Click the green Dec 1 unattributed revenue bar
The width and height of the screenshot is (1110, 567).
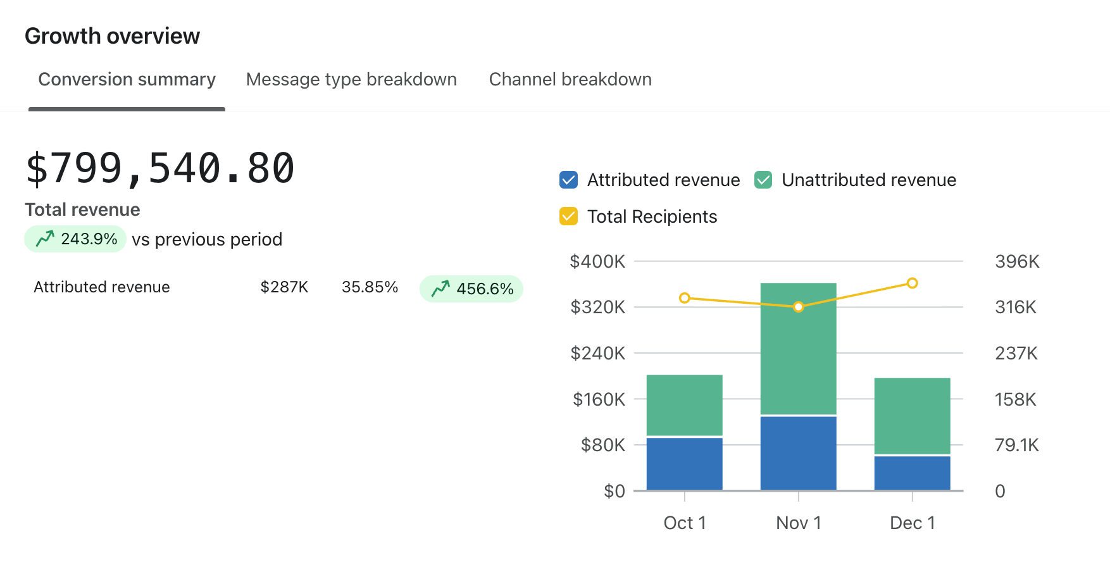(912, 415)
